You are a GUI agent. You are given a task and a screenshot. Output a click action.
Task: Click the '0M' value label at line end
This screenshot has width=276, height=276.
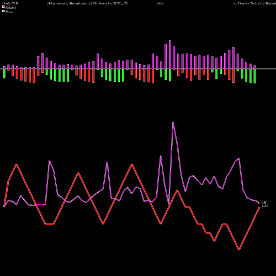tap(264, 203)
